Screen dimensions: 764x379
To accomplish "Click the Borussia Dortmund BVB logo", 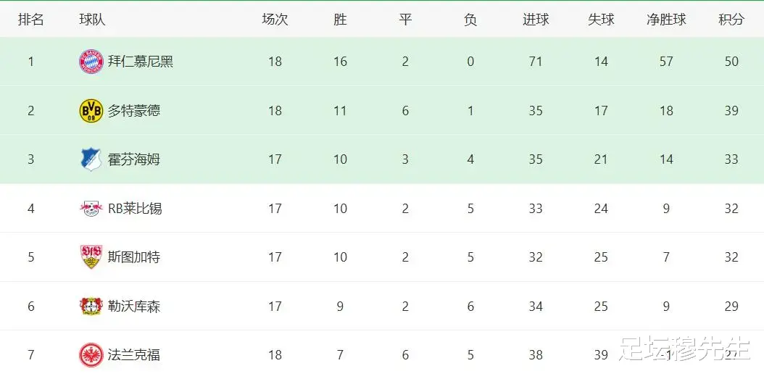I will point(91,110).
